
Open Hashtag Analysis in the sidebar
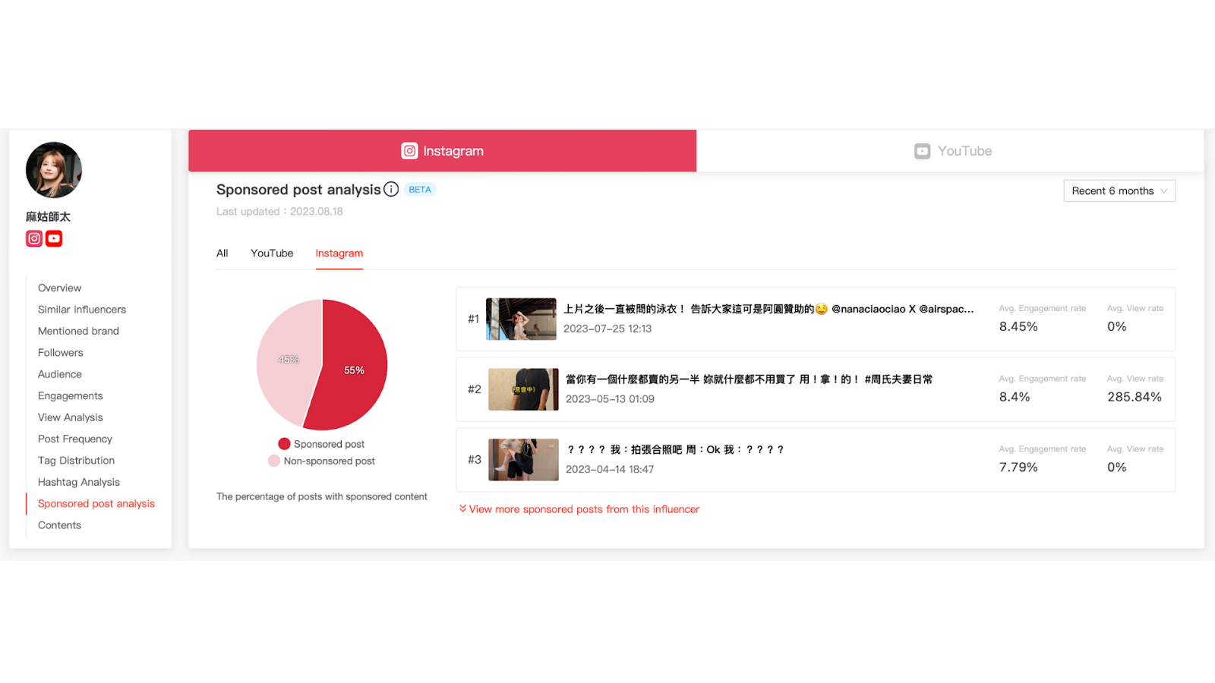click(x=79, y=482)
